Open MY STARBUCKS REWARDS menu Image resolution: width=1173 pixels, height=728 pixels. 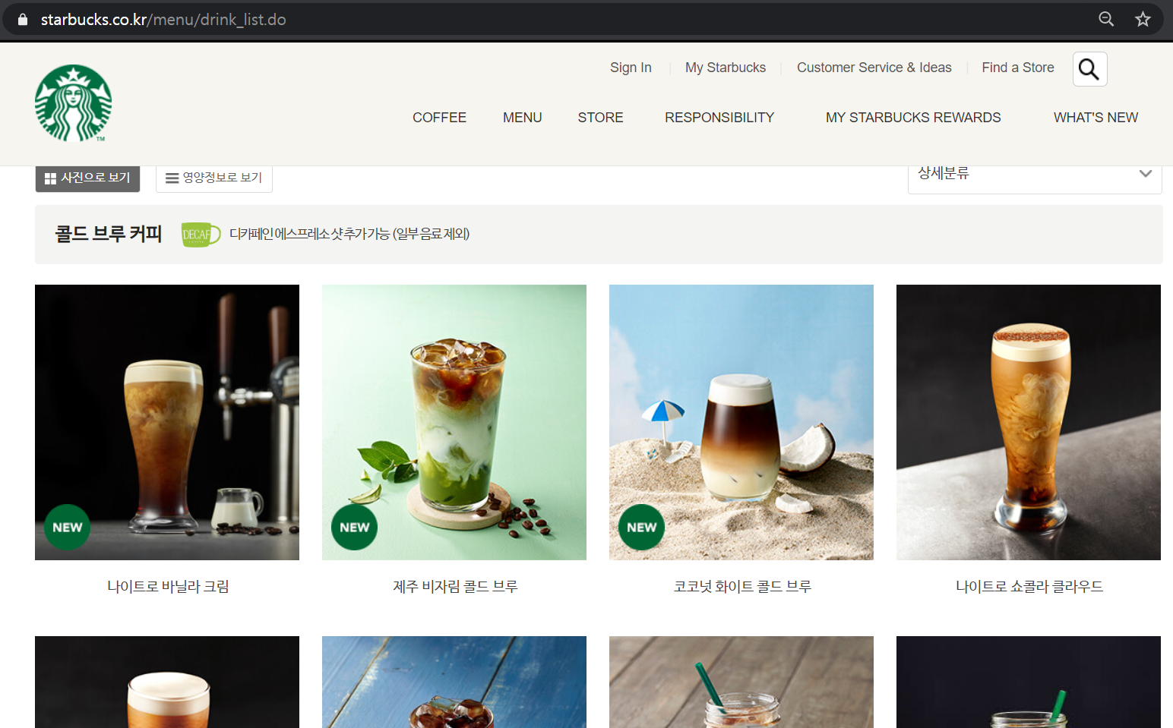pos(913,118)
